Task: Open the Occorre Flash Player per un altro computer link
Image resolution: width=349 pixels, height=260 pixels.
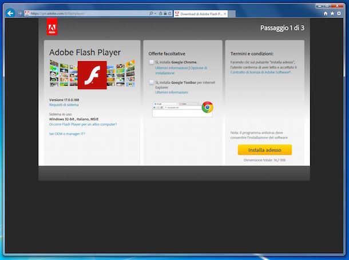Action: click(83, 124)
